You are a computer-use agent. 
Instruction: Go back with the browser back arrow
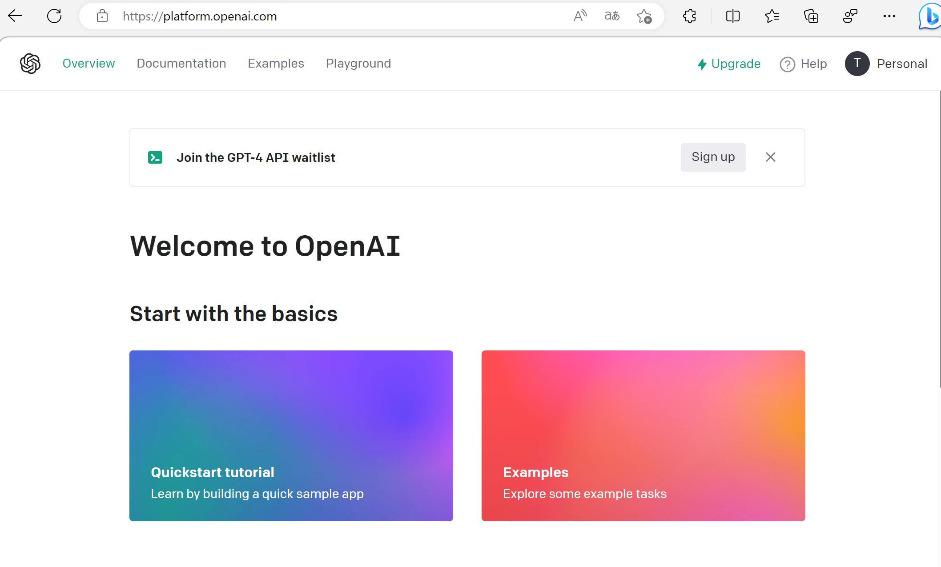15,16
